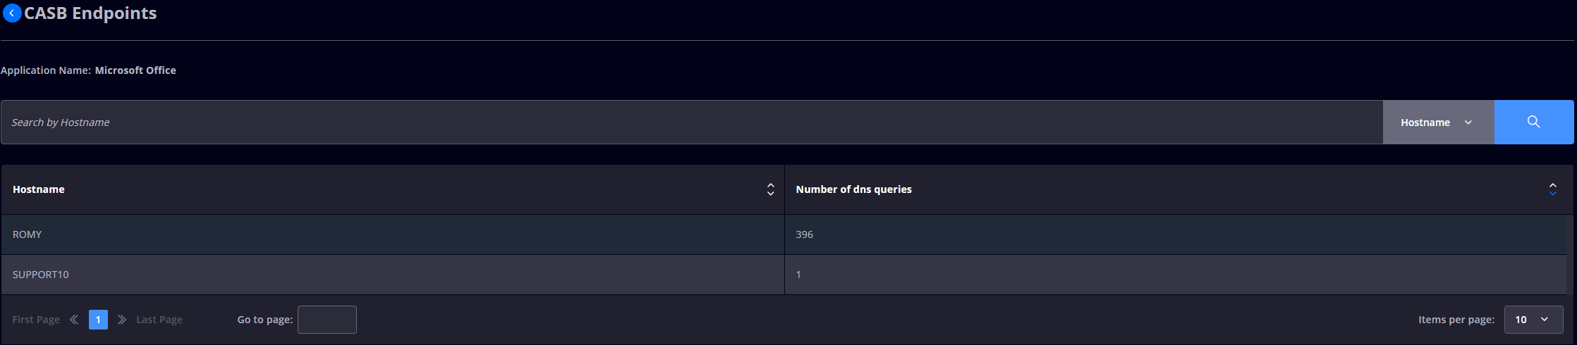
Task: Select the SUPPORT10 hostname row
Action: point(784,275)
